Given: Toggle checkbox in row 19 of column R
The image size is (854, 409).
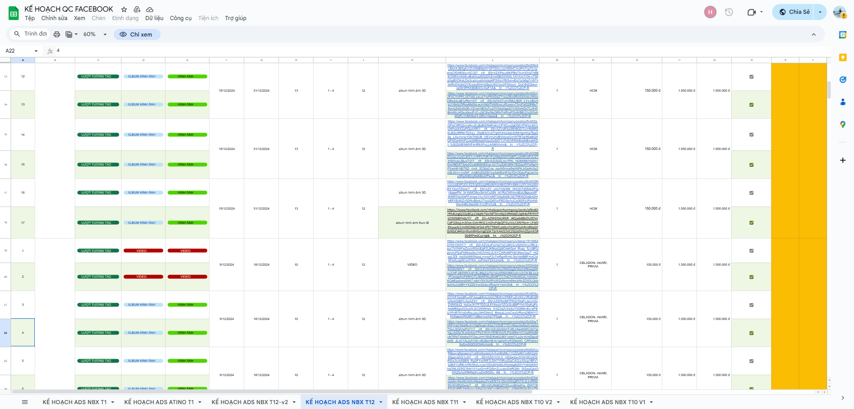Looking at the screenshot, I should (x=751, y=251).
